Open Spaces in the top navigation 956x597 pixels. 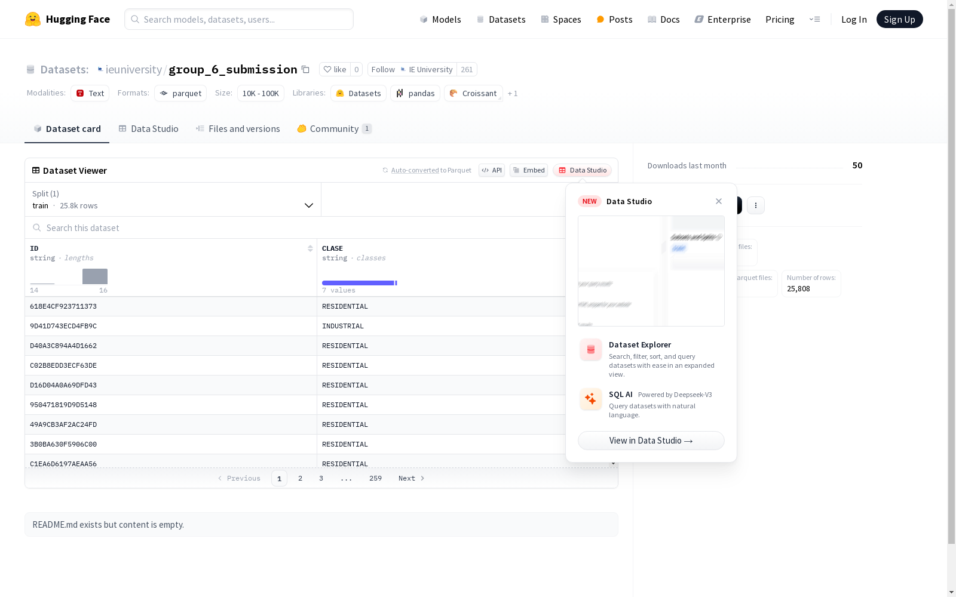coord(561,19)
